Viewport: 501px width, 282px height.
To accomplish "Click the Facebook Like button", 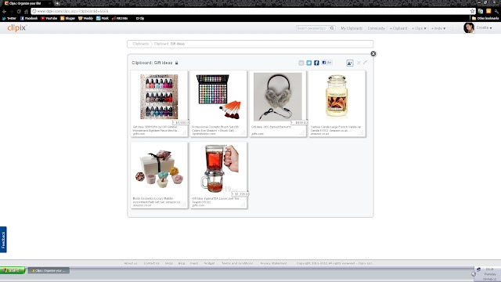I will tap(327, 63).
